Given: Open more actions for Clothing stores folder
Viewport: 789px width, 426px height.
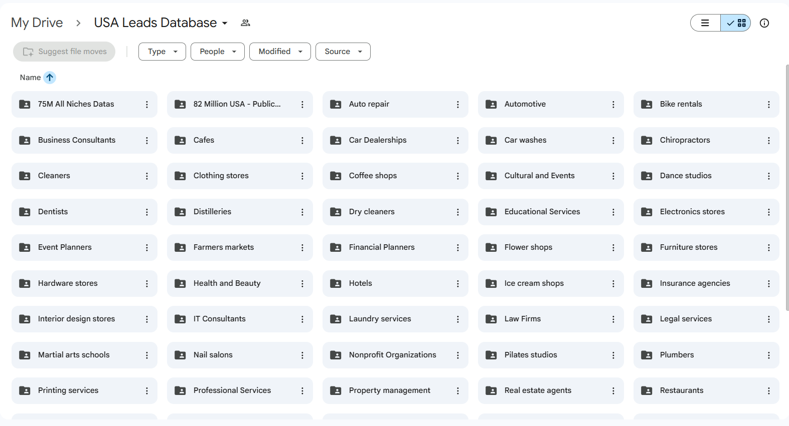Looking at the screenshot, I should click(x=302, y=176).
